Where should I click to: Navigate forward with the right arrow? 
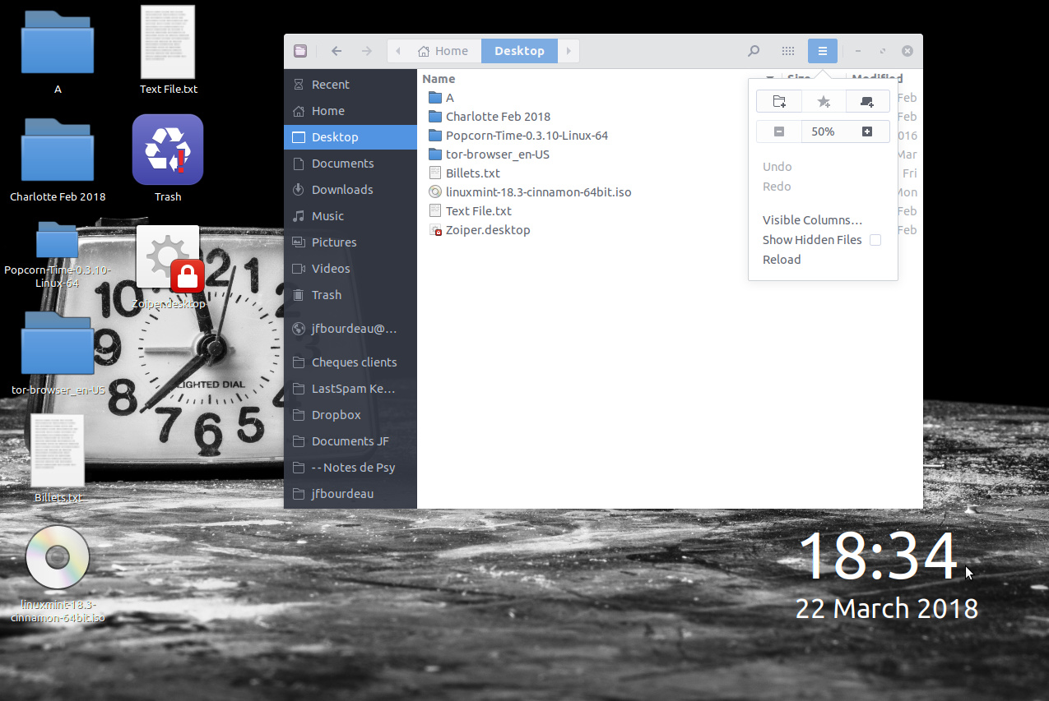366,50
